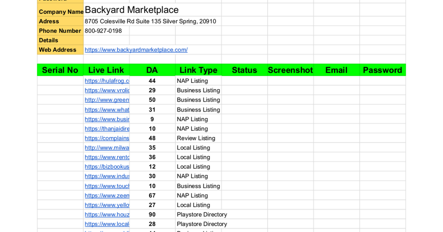Open the https://www.rentc live link
This screenshot has height=232, width=443.
[x=107, y=157]
